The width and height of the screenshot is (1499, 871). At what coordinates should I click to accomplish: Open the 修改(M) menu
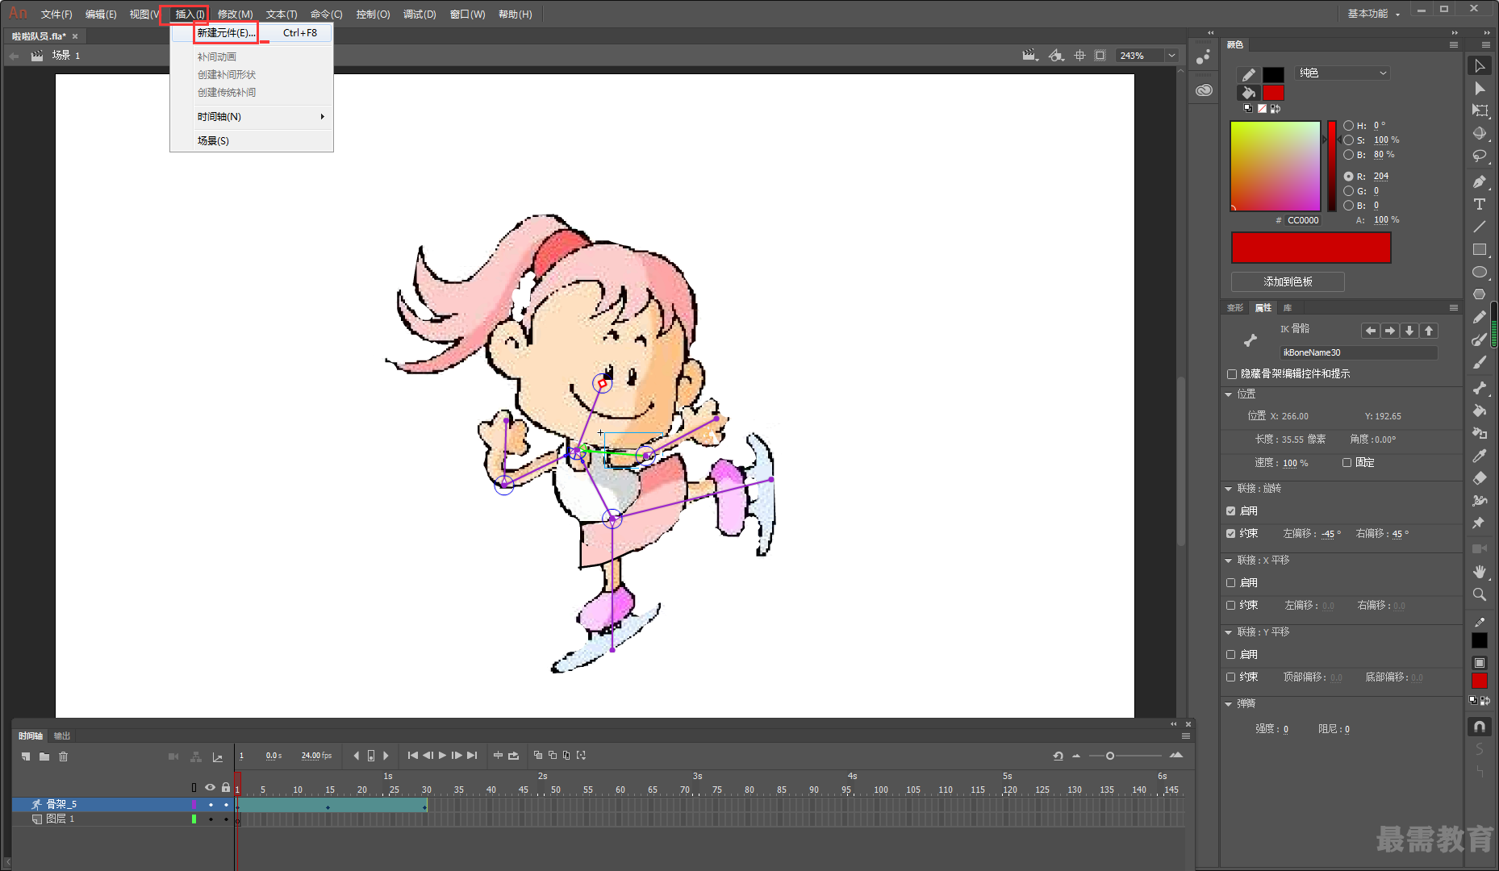coord(235,15)
